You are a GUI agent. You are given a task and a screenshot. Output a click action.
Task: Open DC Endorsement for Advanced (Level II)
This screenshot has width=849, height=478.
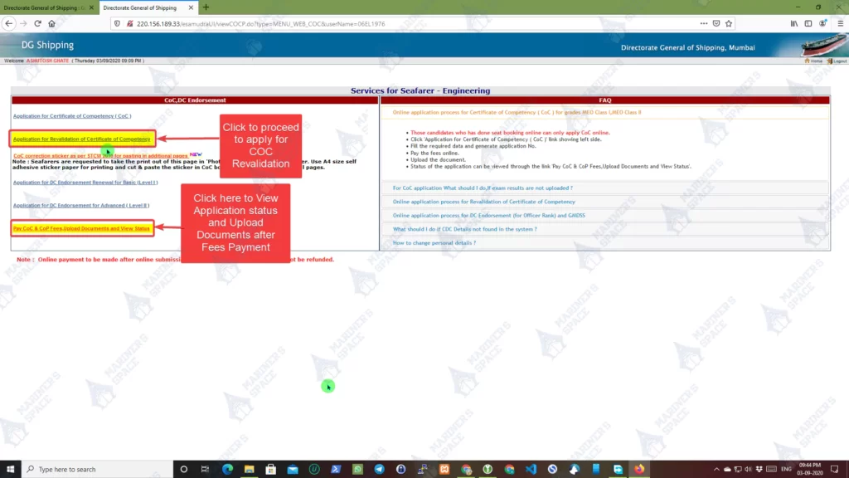81,206
